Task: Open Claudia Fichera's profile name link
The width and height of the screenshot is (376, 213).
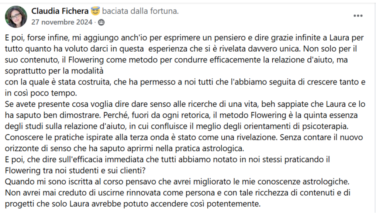Action: pyautogui.click(x=60, y=11)
